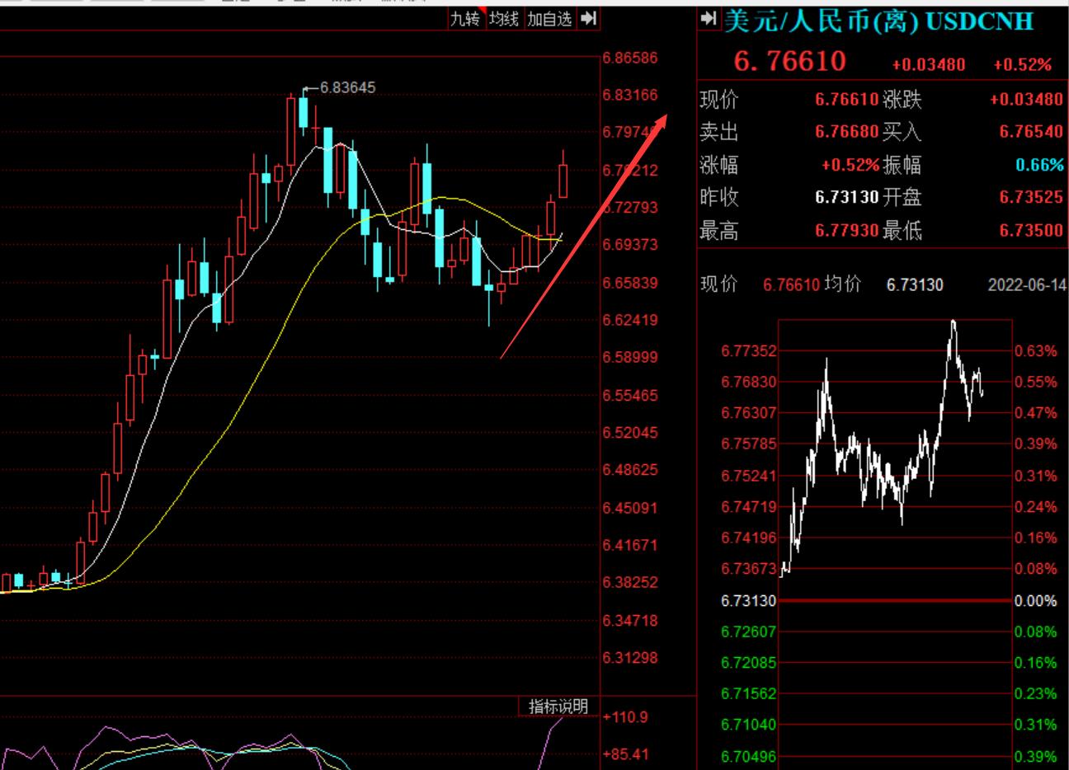Screen dimensions: 1069x770
Task: Click the K-line axis label 6.41671
Action: tap(630, 545)
